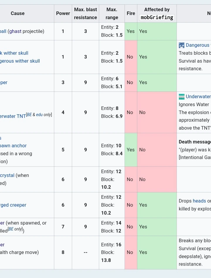Click the 'heads' link in notes
211x278 pixels.
[199, 201]
